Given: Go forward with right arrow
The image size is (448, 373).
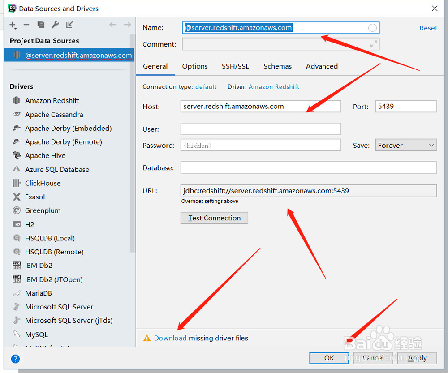Looking at the screenshot, I should [127, 25].
